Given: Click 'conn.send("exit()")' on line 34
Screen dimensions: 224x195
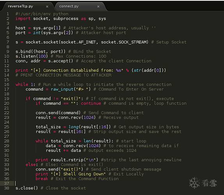Looking at the screenshot, I should pos(59,169).
